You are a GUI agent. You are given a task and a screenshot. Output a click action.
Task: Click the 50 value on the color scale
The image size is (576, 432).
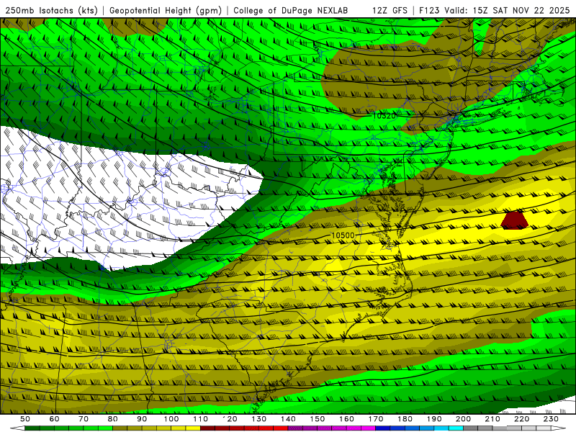[x=25, y=419]
